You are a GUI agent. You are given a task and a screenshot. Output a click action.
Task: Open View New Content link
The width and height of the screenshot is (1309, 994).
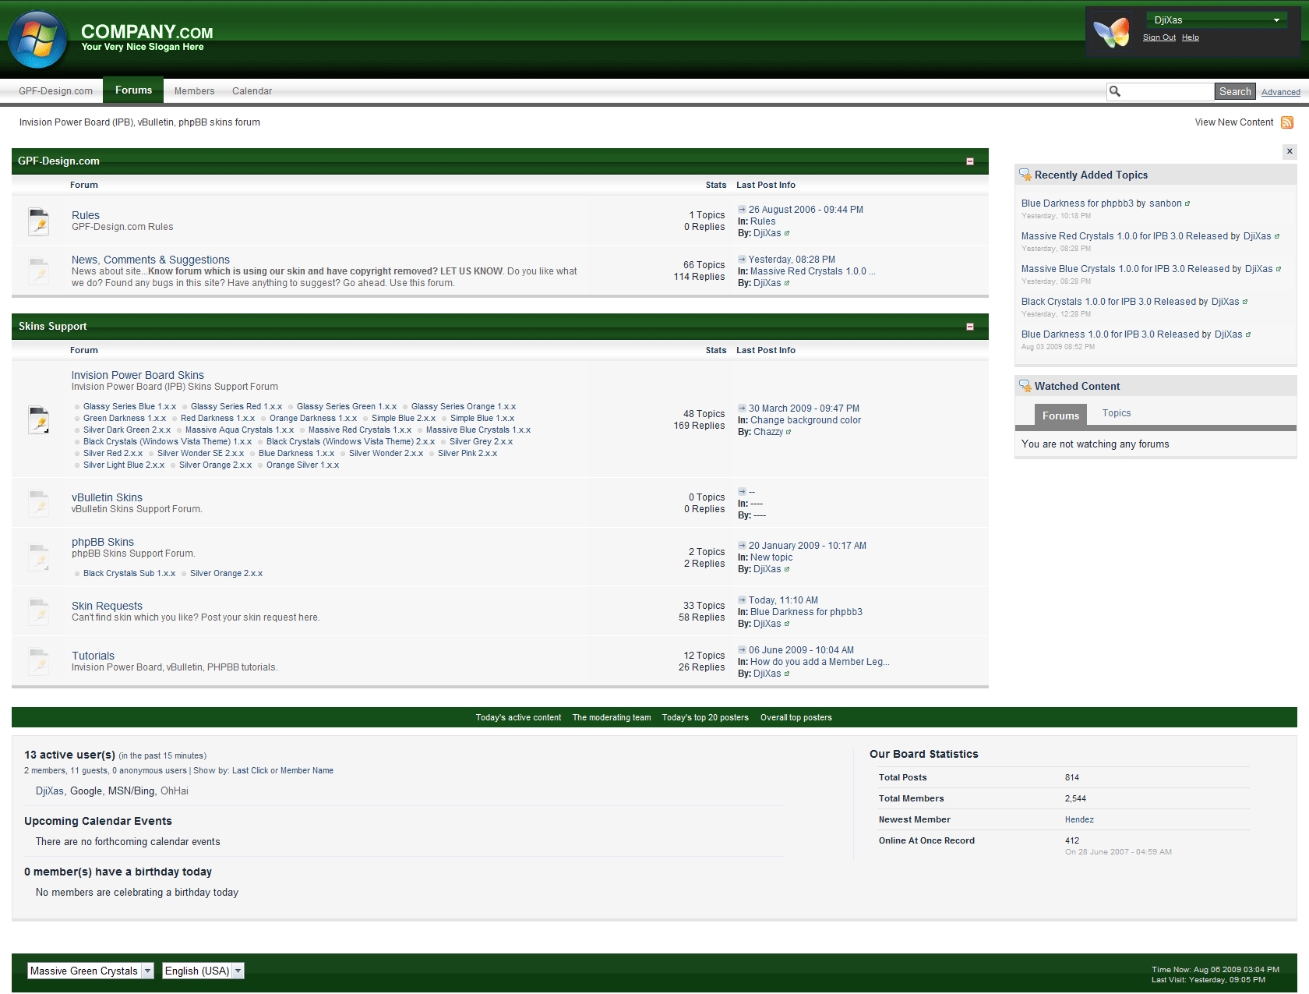tap(1234, 122)
